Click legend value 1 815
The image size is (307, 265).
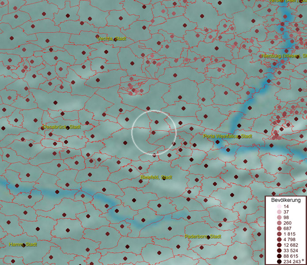pos(289,234)
